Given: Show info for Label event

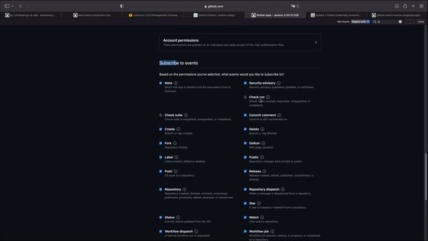Looking at the screenshot, I should pos(177,157).
